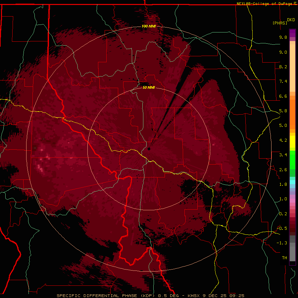This screenshot has height=298, width=298.
Task: Click the 50 NMI range ring label
Action: pos(149,87)
